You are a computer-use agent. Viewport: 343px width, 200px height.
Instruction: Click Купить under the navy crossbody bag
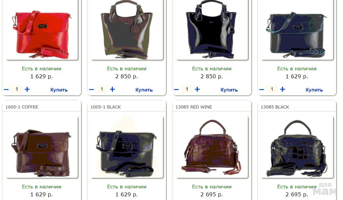[314, 90]
